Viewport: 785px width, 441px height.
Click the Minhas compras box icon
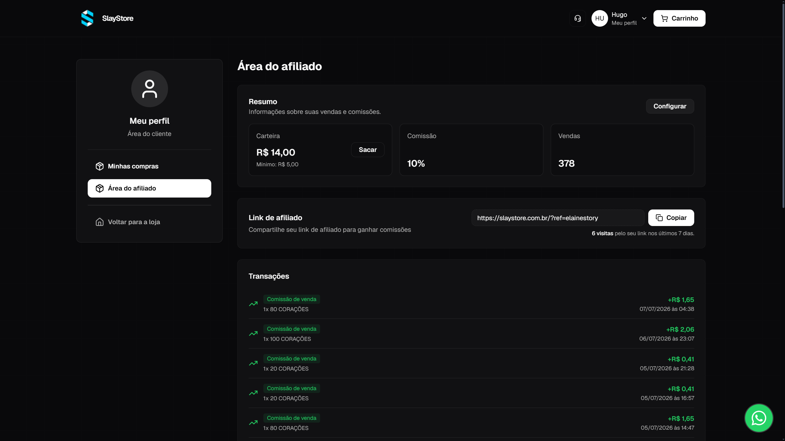coord(100,166)
